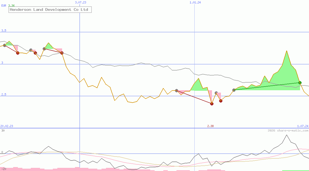Click the 3.5 price axis label
Viewport: 309px width, 171px height.
click(x=4, y=31)
